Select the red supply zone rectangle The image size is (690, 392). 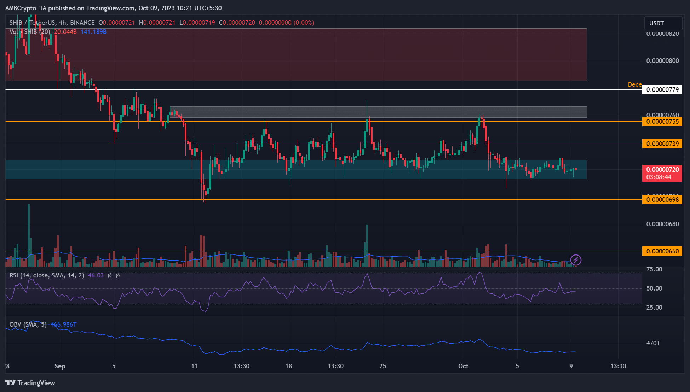click(296, 54)
